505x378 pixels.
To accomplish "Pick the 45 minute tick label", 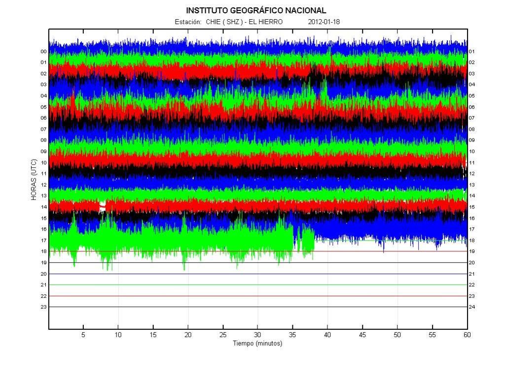I will (x=362, y=335).
